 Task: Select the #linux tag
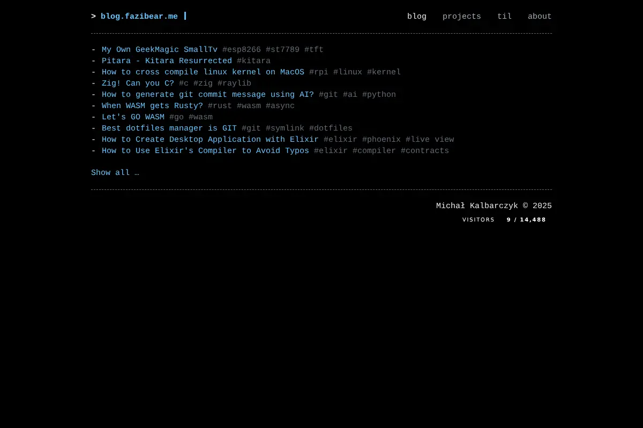348,72
